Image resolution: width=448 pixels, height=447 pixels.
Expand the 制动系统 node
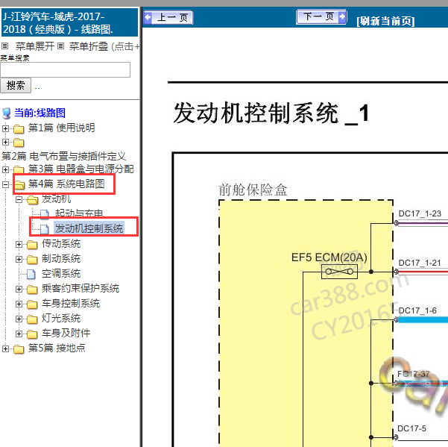(19, 260)
